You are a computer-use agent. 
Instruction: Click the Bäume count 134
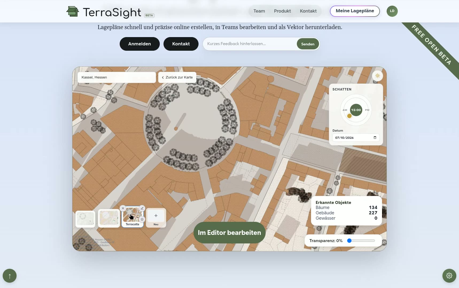373,208
